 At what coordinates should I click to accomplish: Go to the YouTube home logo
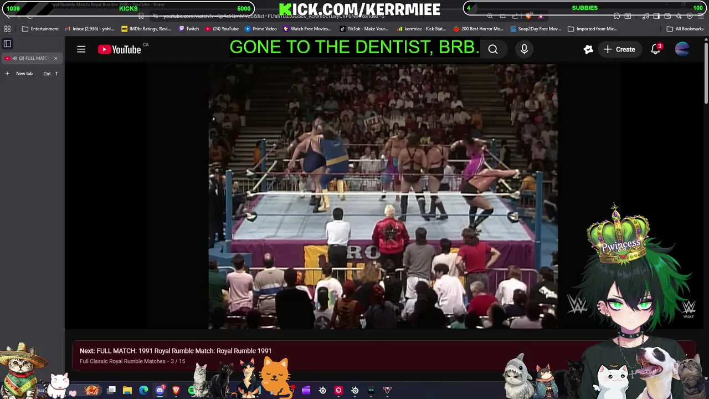point(120,49)
